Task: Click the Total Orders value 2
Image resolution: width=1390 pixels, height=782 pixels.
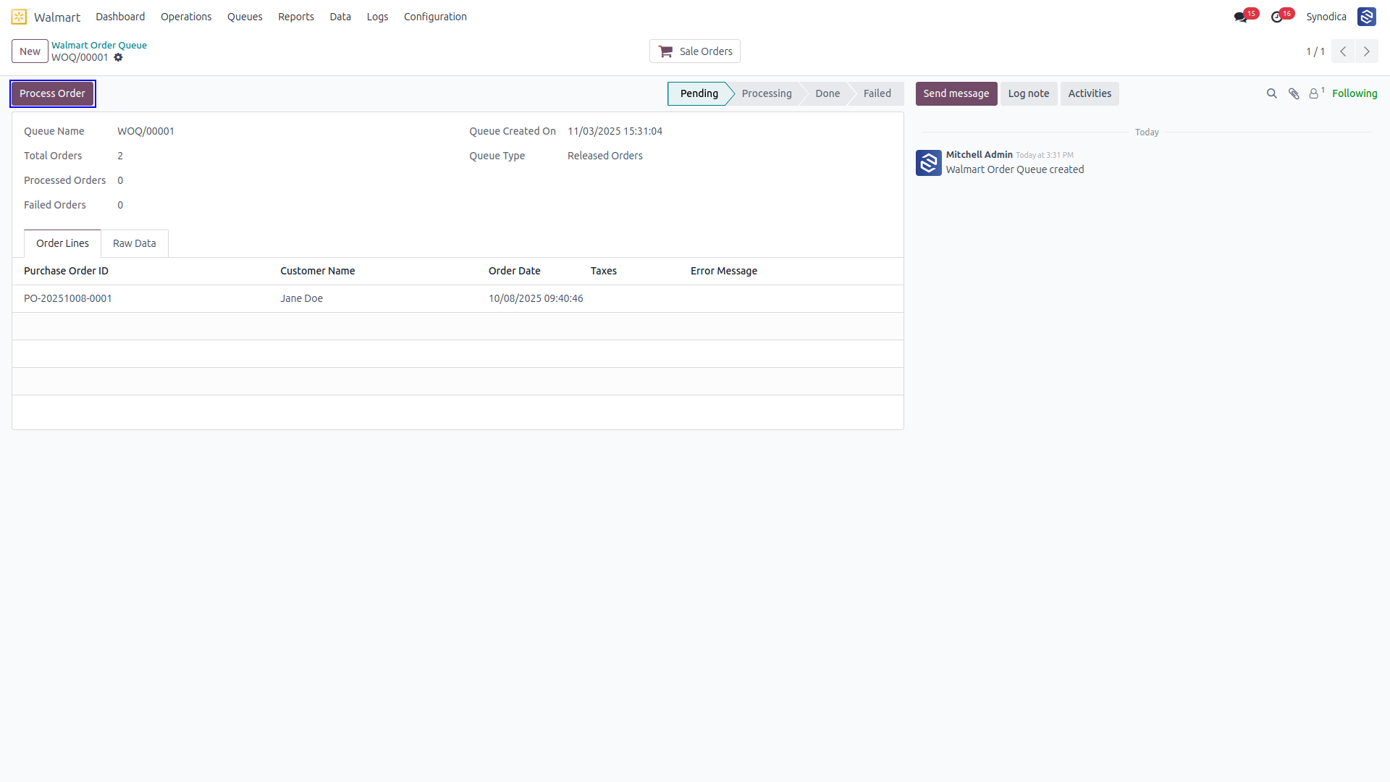Action: (120, 156)
